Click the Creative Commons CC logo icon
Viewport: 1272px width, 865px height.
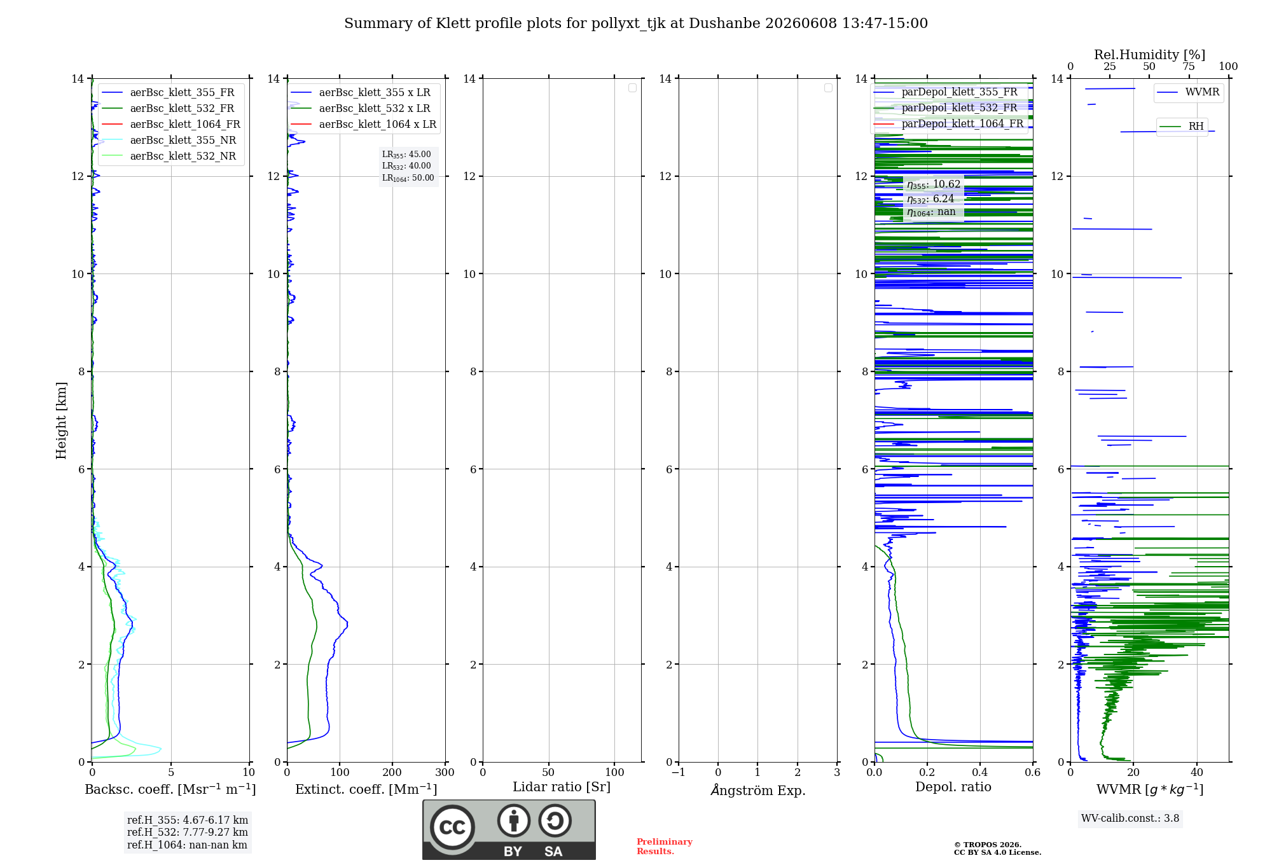[452, 827]
